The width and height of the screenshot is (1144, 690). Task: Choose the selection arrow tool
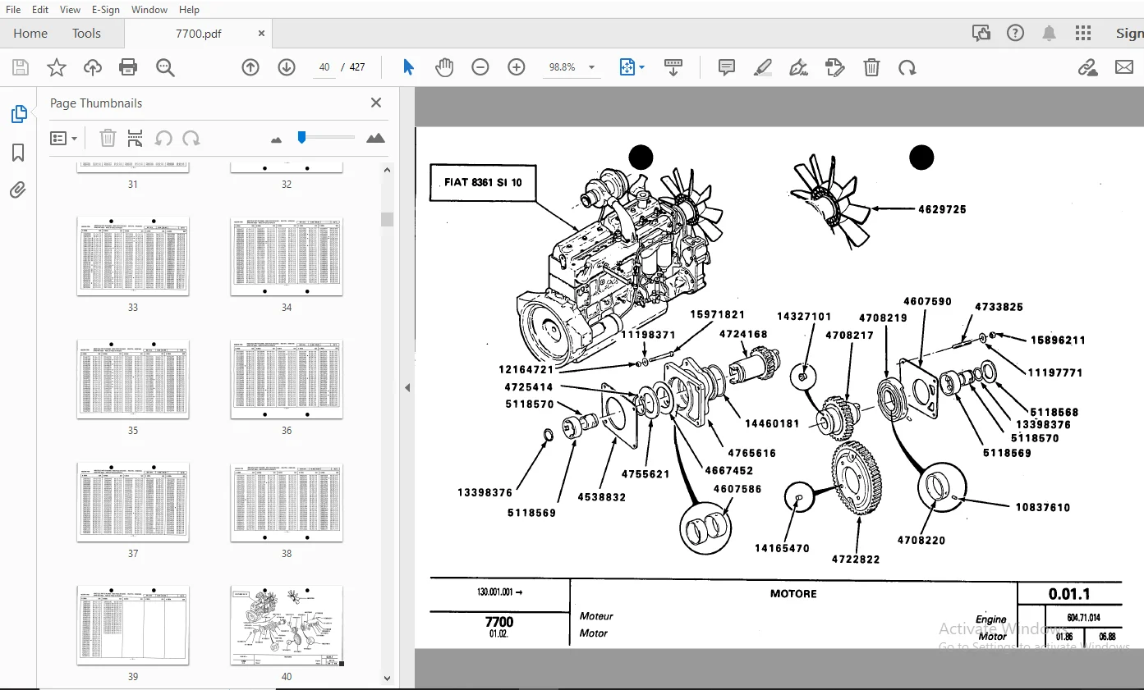408,67
